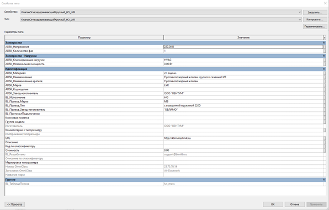Collapse the Электросети group chevron
This screenshot has width=329, height=210.
[323, 42]
